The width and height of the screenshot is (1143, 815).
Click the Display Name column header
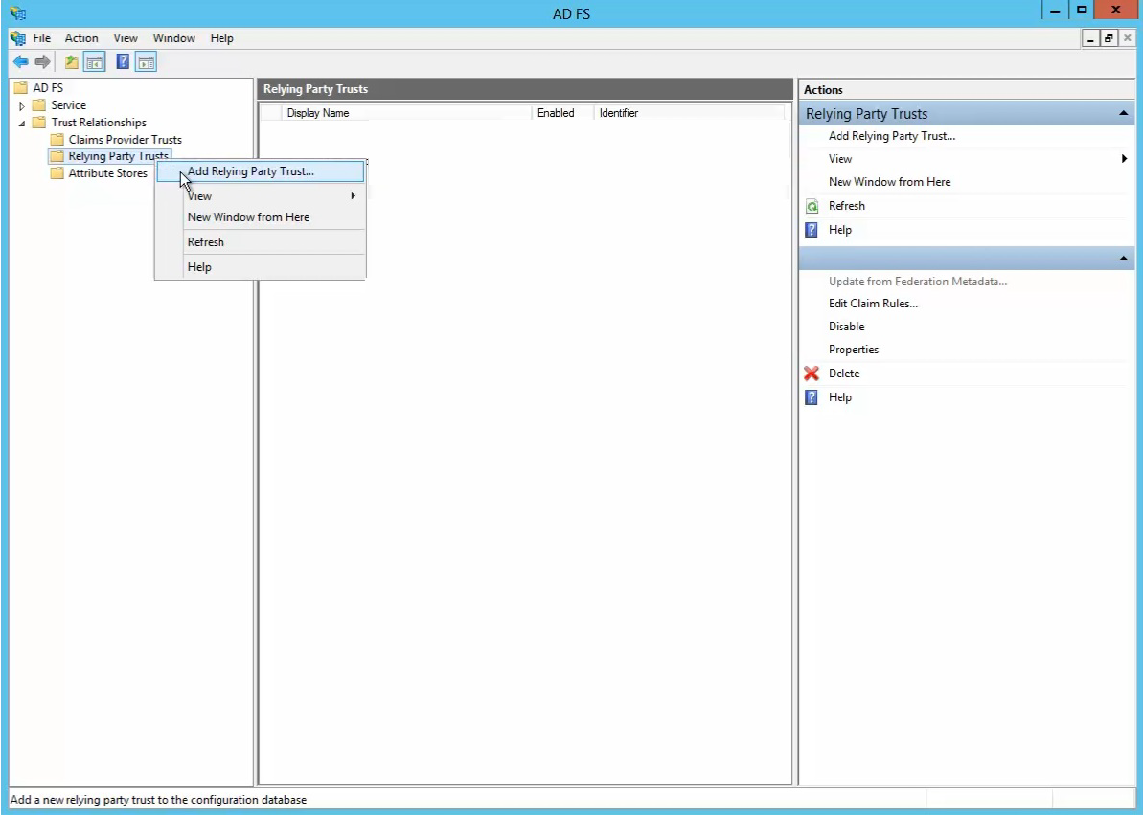point(318,113)
